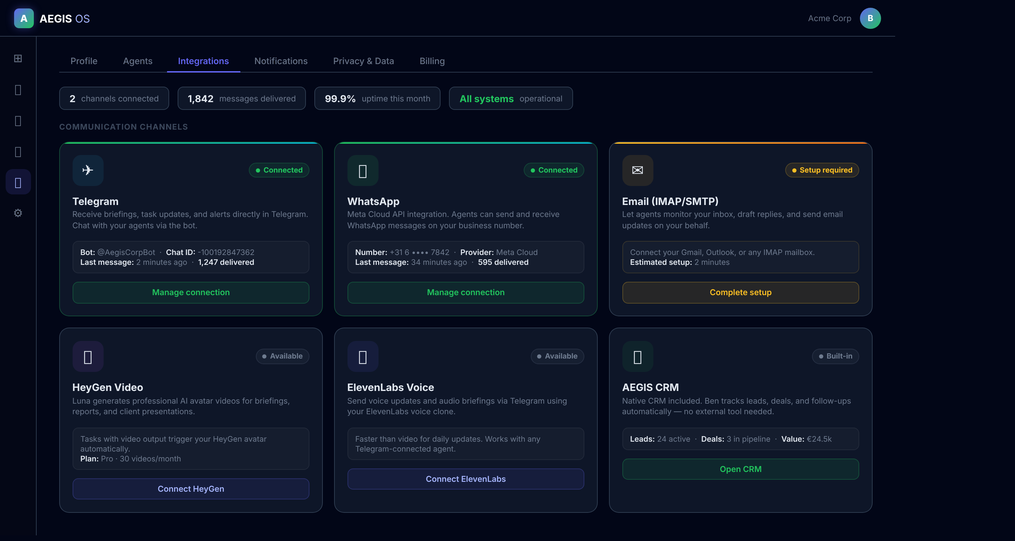Open the Billing tab
Viewport: 1015px width, 541px height.
coord(432,61)
